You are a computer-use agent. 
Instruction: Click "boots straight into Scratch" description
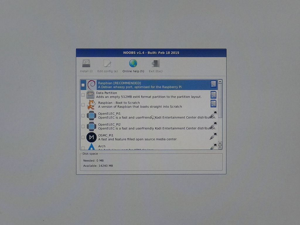(x=140, y=107)
